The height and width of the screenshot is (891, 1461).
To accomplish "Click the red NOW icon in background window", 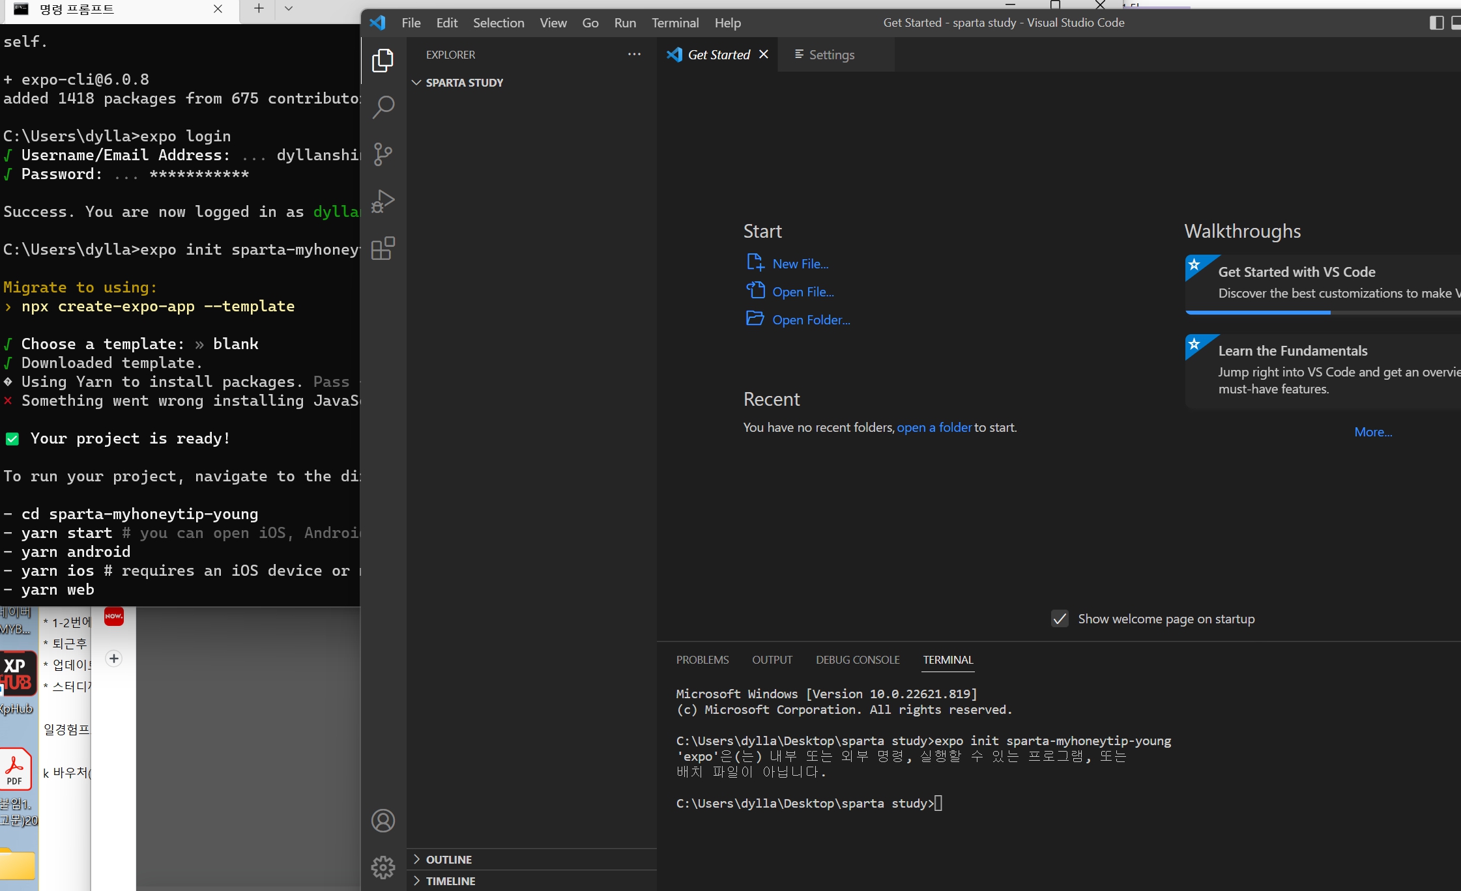I will (x=114, y=615).
